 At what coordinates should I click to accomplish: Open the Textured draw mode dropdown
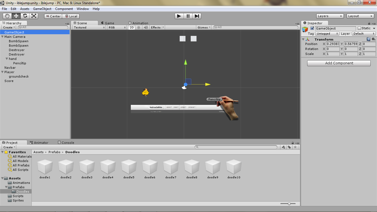click(x=89, y=27)
